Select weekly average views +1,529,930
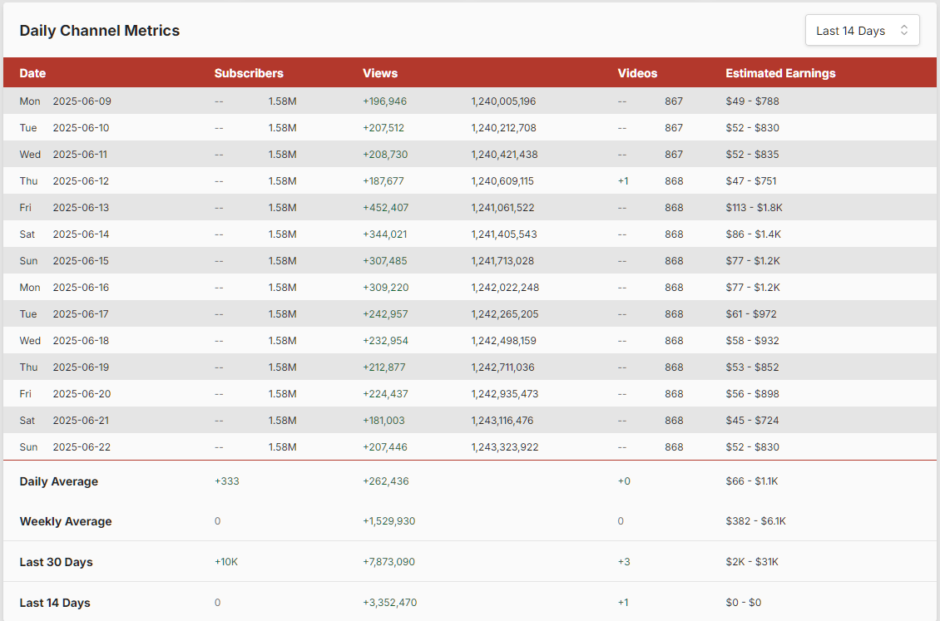 point(389,521)
